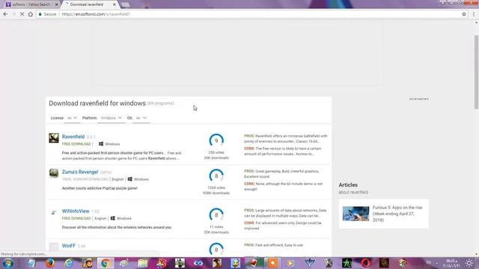Launch Firefox from the taskbar
This screenshot has height=269, width=479.
pos(50,263)
